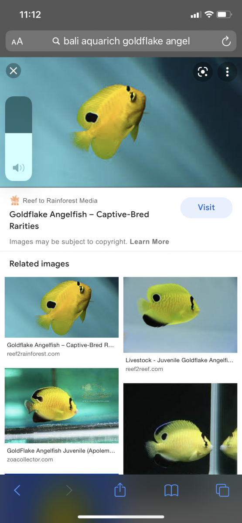Adjust the volume level slider bar
Viewport: 242px width, 523px height.
point(18,139)
